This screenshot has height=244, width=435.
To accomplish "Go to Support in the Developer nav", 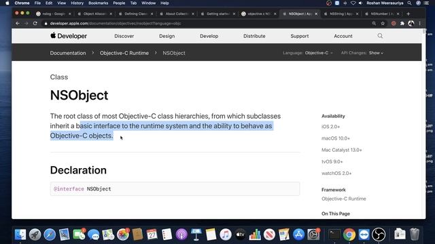I will tap(299, 36).
